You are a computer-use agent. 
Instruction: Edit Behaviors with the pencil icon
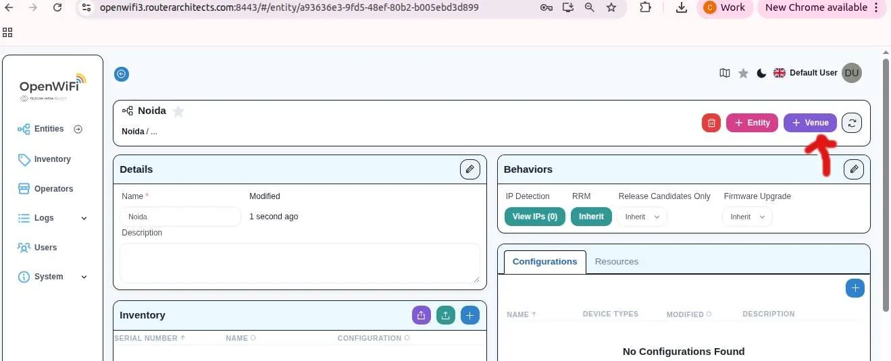pyautogui.click(x=854, y=169)
